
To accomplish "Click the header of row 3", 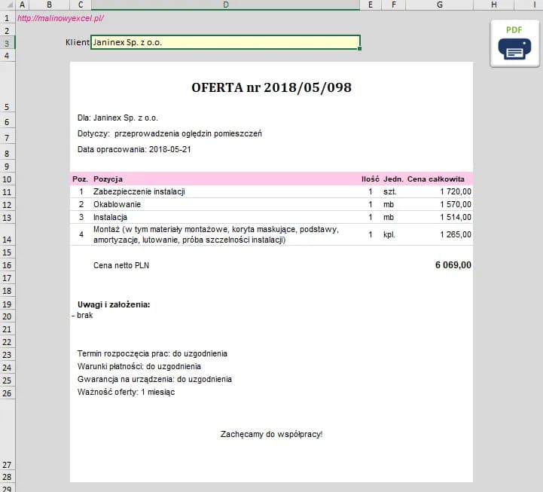I will coord(7,43).
